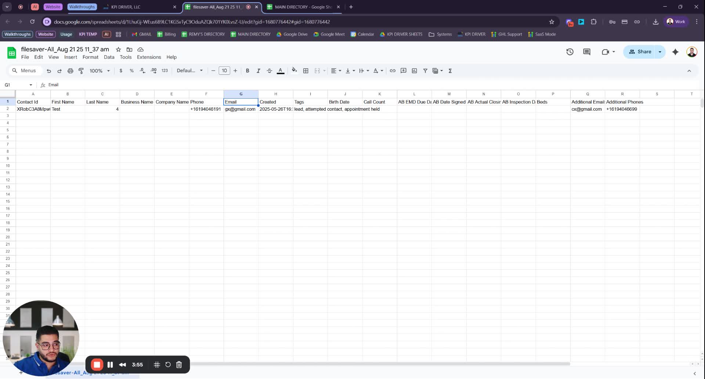Open GMAIL bookmark
The image size is (705, 379).
(x=142, y=34)
